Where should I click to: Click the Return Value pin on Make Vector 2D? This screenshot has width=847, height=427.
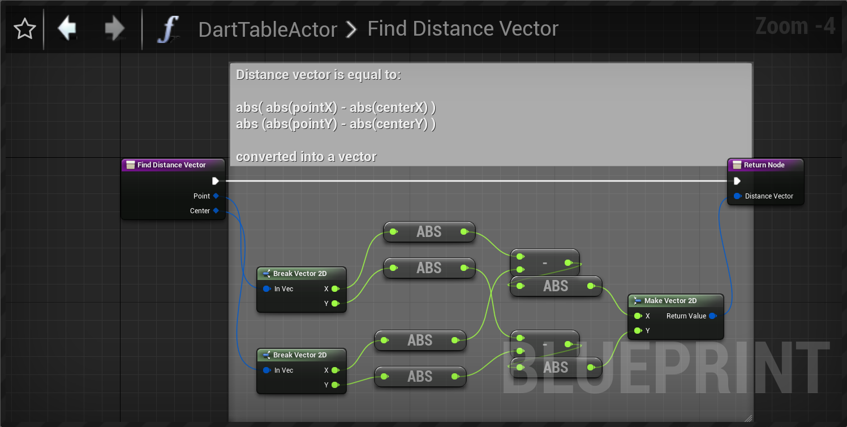tap(713, 316)
